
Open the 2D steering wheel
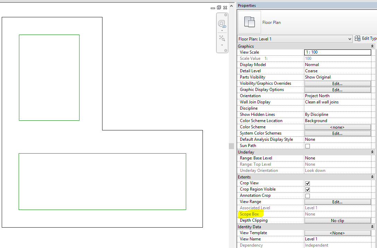[x=221, y=24]
